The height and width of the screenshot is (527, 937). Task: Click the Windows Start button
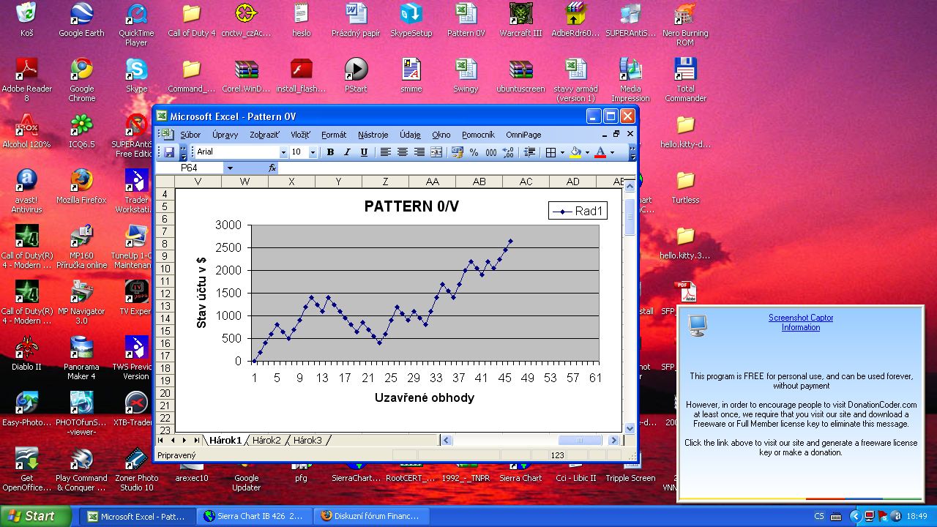(35, 516)
